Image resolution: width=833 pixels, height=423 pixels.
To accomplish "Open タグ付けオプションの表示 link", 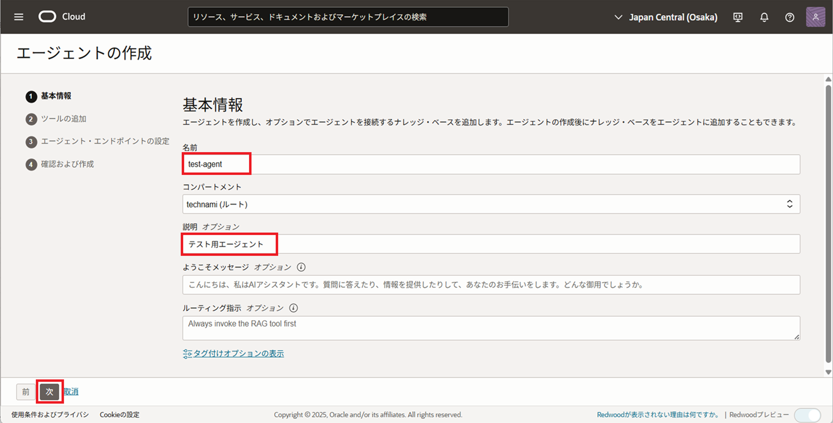I will coord(239,354).
